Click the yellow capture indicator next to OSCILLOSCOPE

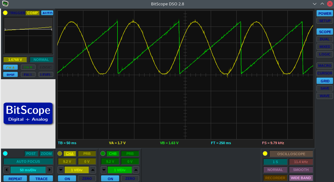coord(265,154)
